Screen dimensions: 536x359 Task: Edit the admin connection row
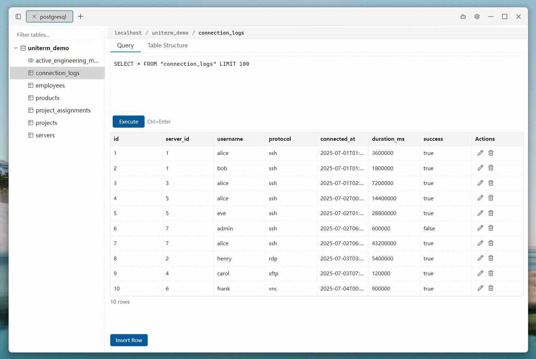point(480,228)
